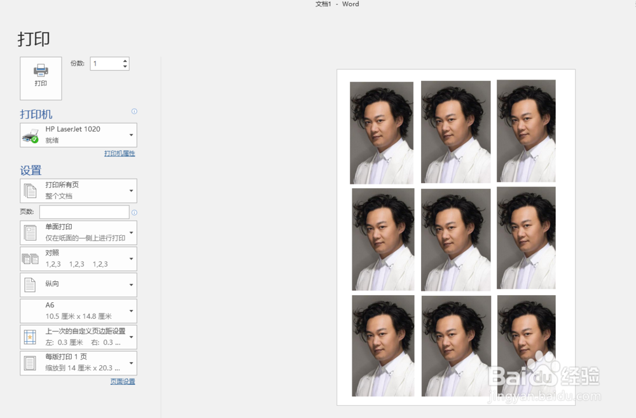This screenshot has height=418, width=636.
Task: Open the 页面设置 page setup link
Action: 123,382
